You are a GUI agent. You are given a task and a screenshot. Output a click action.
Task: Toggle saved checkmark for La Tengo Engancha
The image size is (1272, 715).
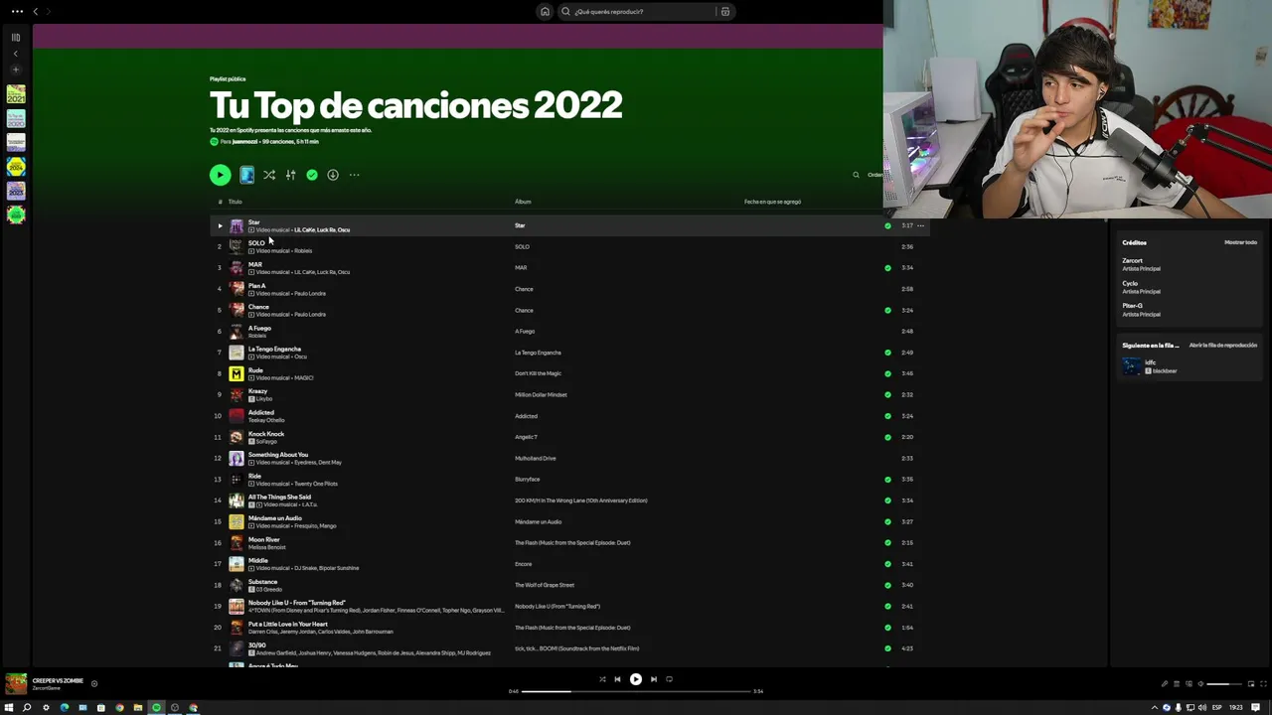click(887, 353)
